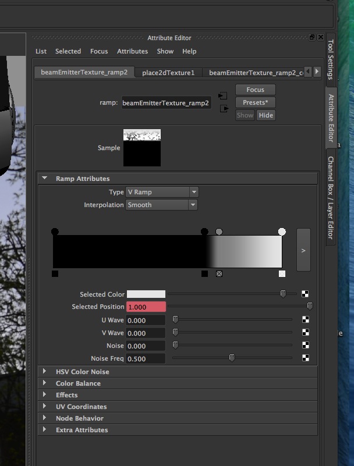Switch to the place2dTexture1 tab
The height and width of the screenshot is (466, 354).
pos(168,73)
